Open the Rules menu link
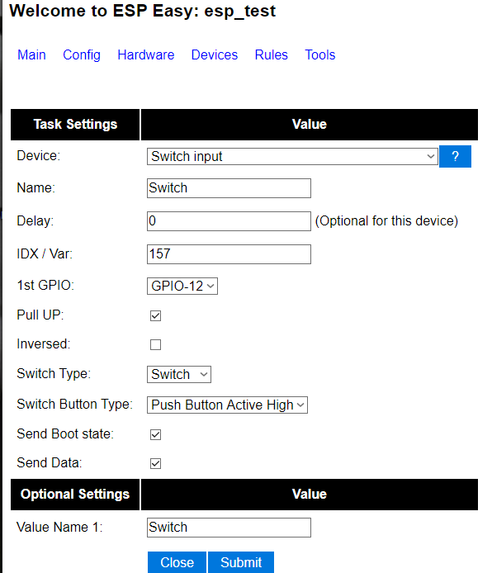492x573 pixels. pos(271,54)
